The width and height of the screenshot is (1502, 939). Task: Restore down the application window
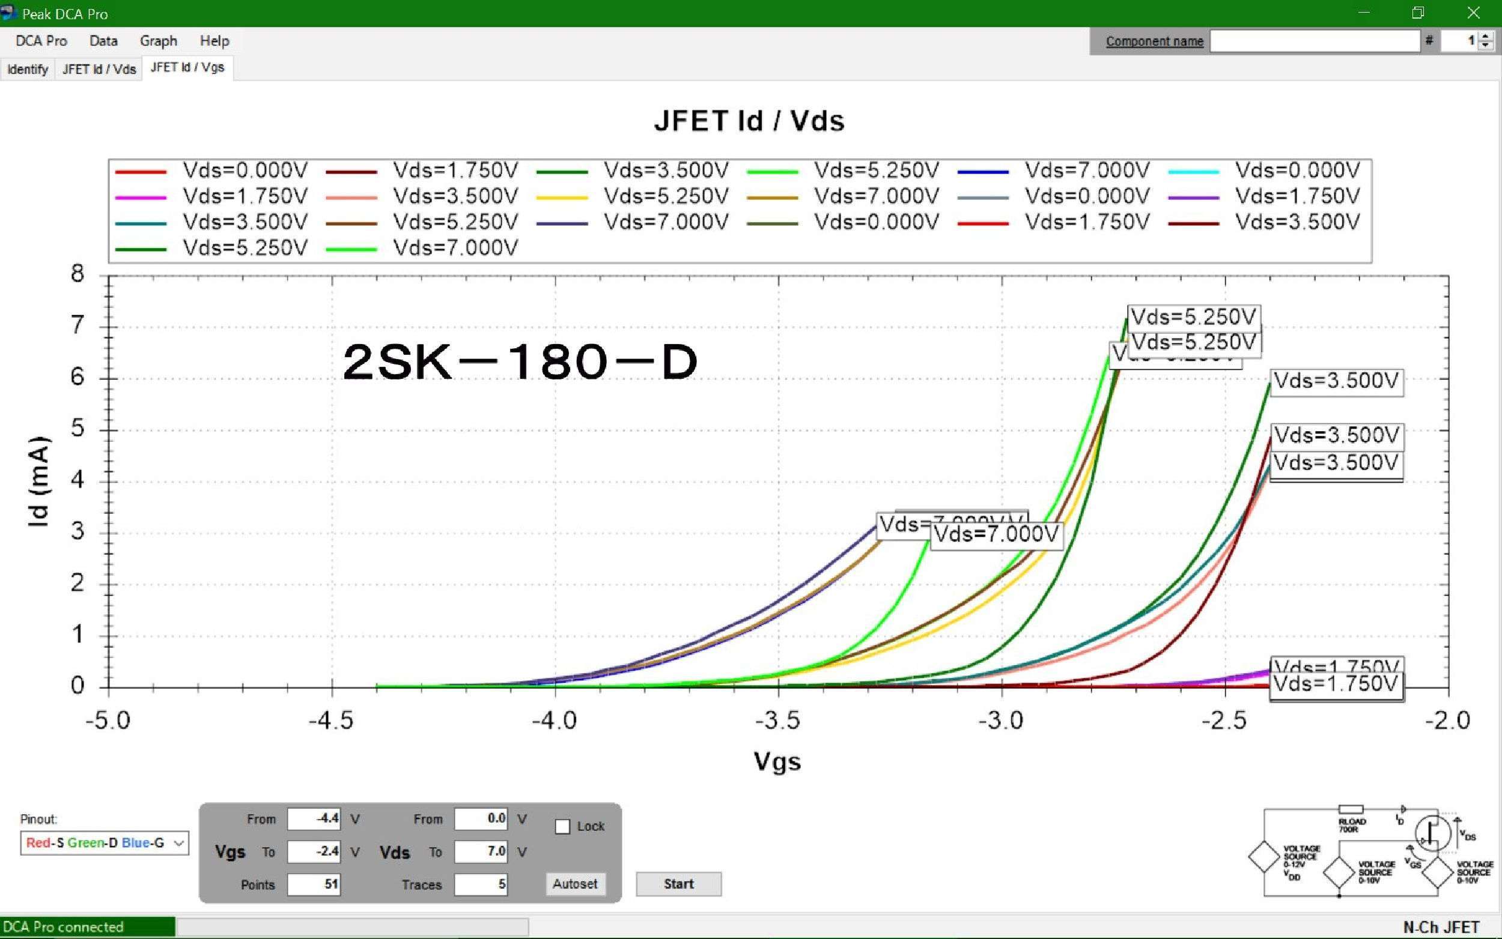pyautogui.click(x=1417, y=13)
